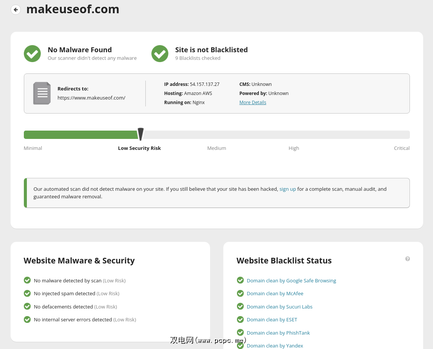Viewport: 433px width, 349px height.
Task: Click the Blacklist Status help question icon
Action: 407,259
